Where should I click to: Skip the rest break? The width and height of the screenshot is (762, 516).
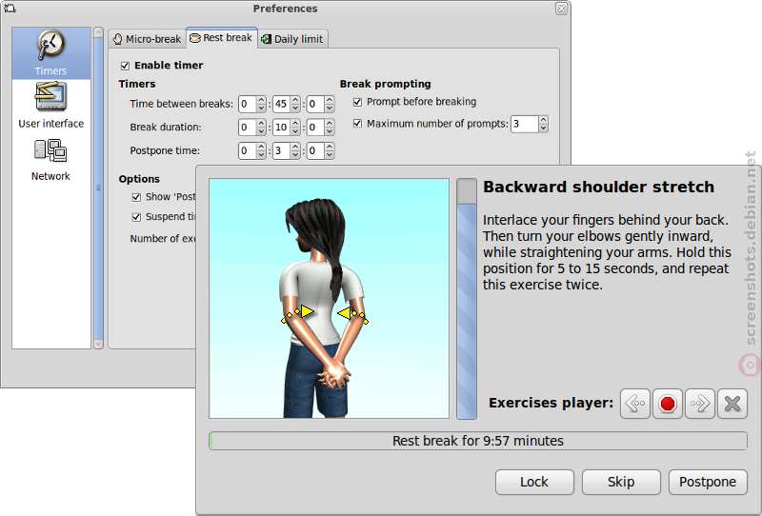(x=621, y=482)
